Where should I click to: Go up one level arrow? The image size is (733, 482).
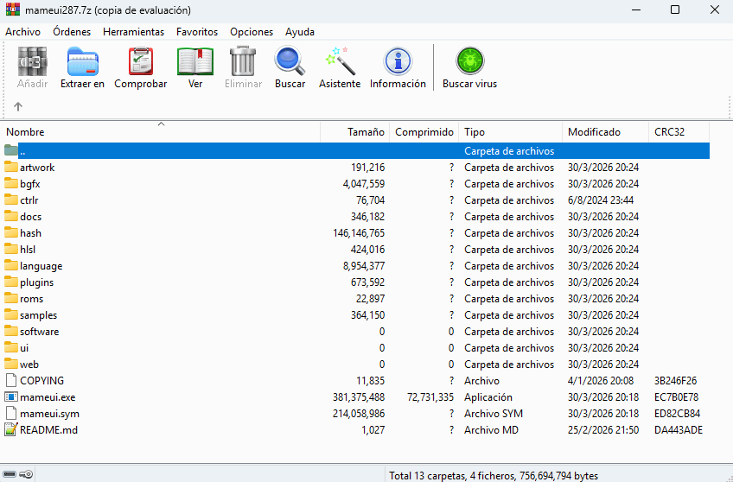tap(18, 106)
